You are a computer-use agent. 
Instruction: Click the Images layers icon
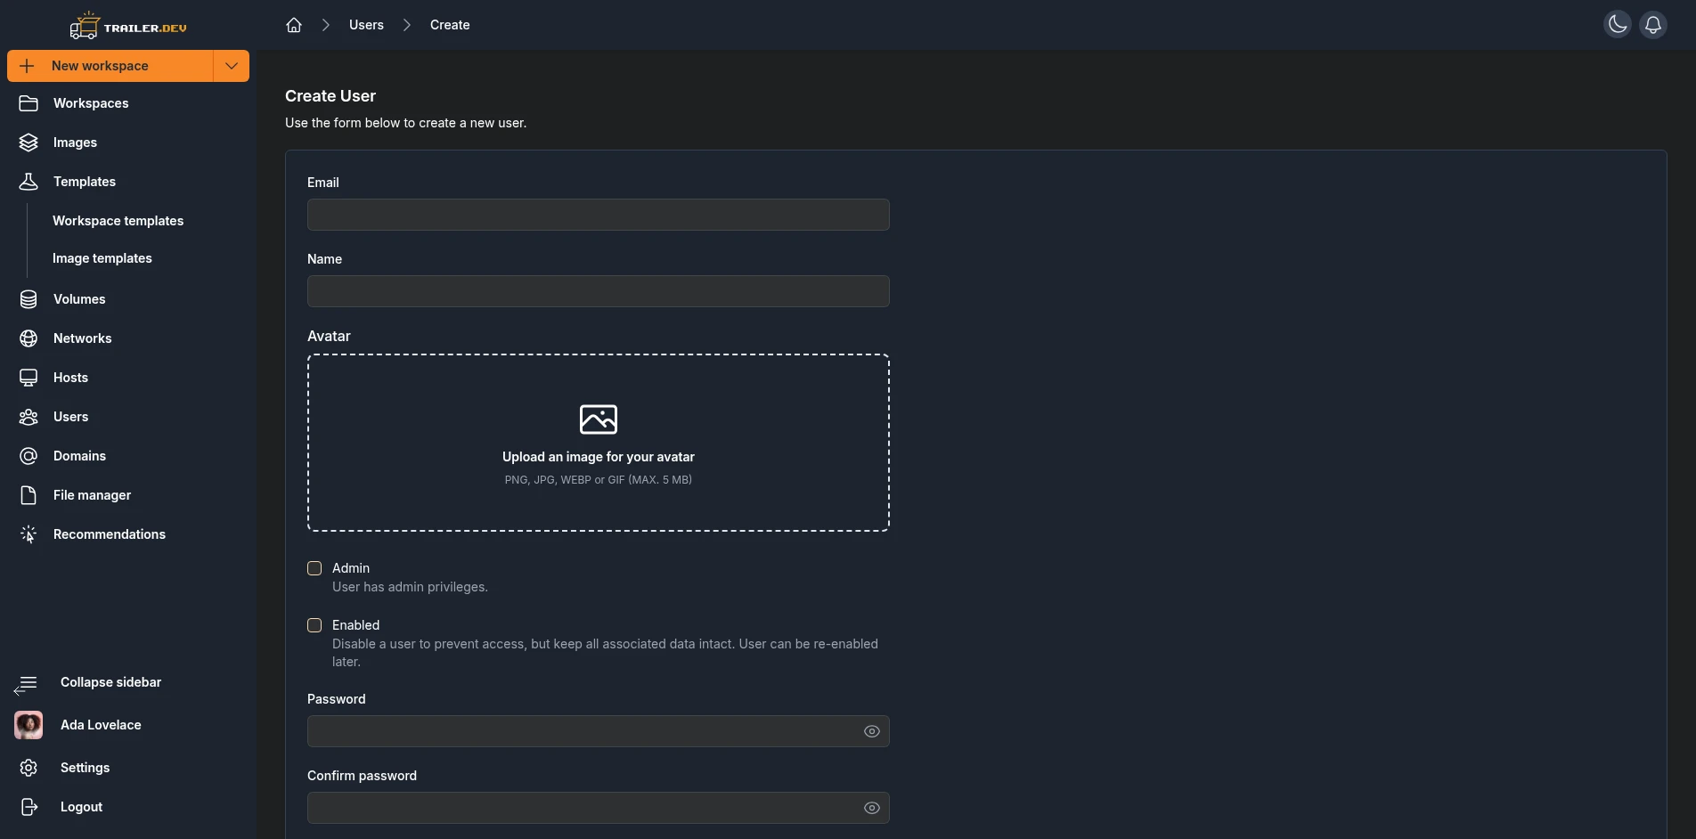tap(29, 143)
